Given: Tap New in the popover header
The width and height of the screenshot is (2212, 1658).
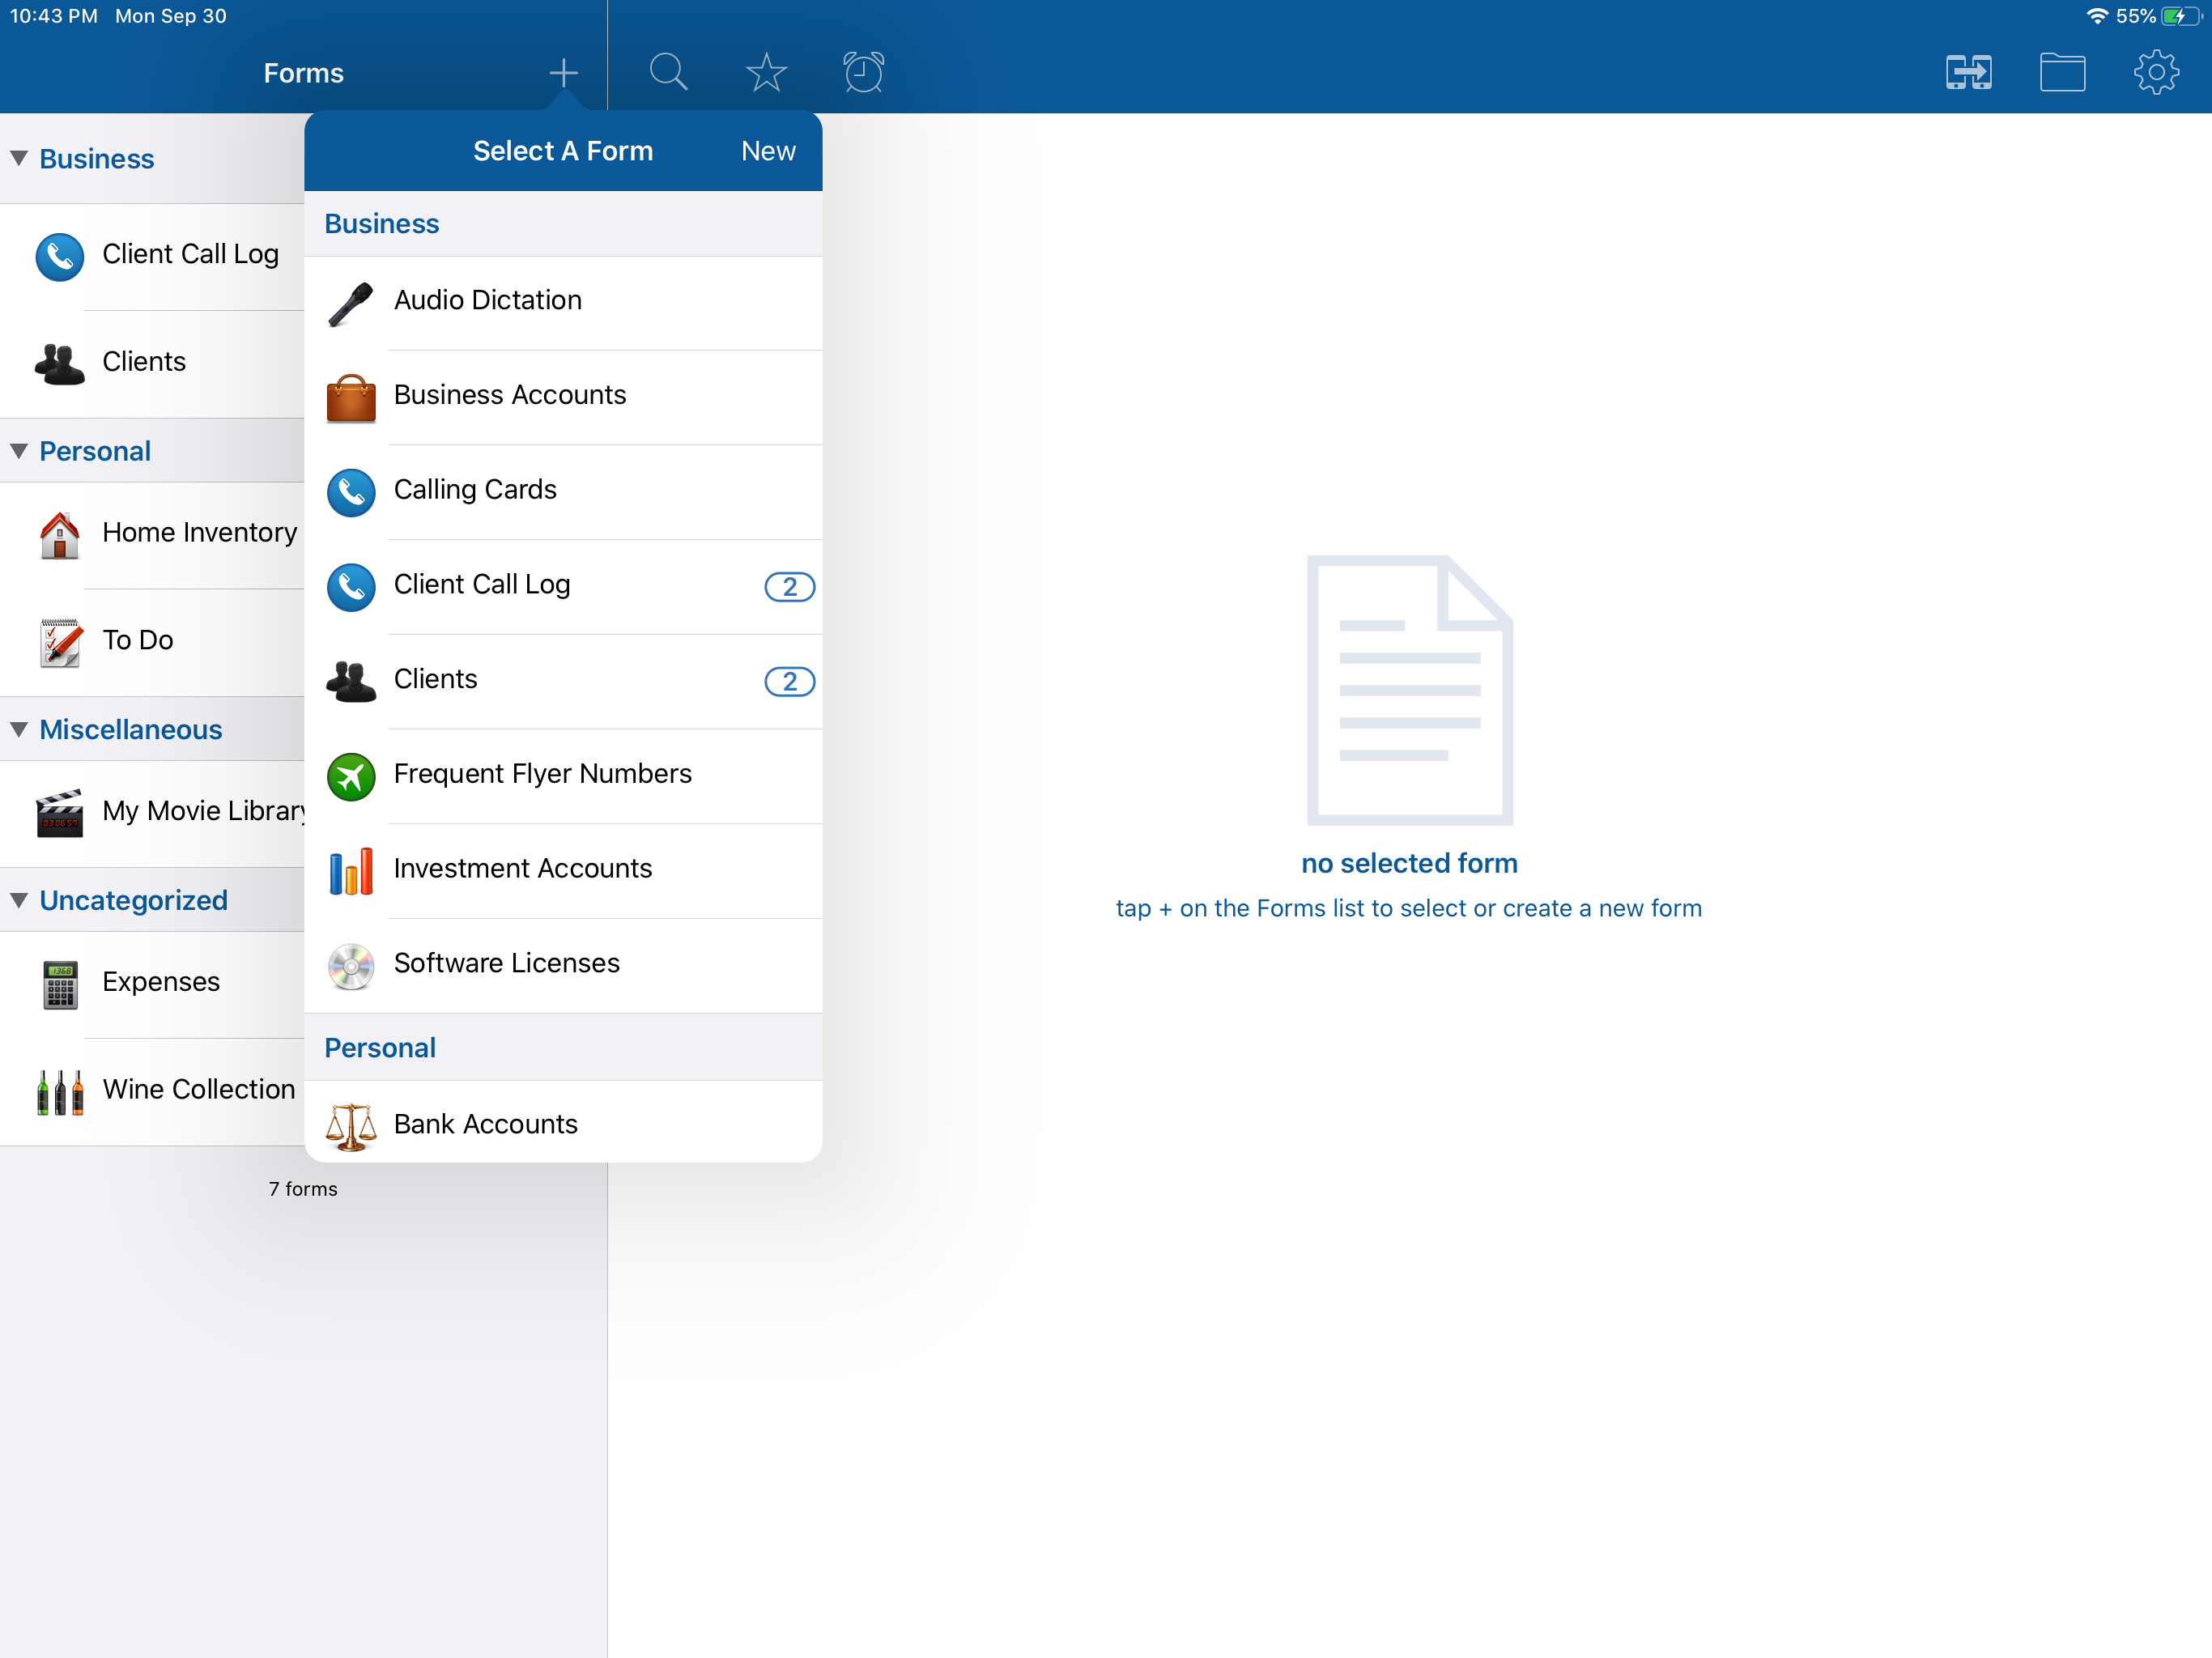Looking at the screenshot, I should (x=767, y=151).
